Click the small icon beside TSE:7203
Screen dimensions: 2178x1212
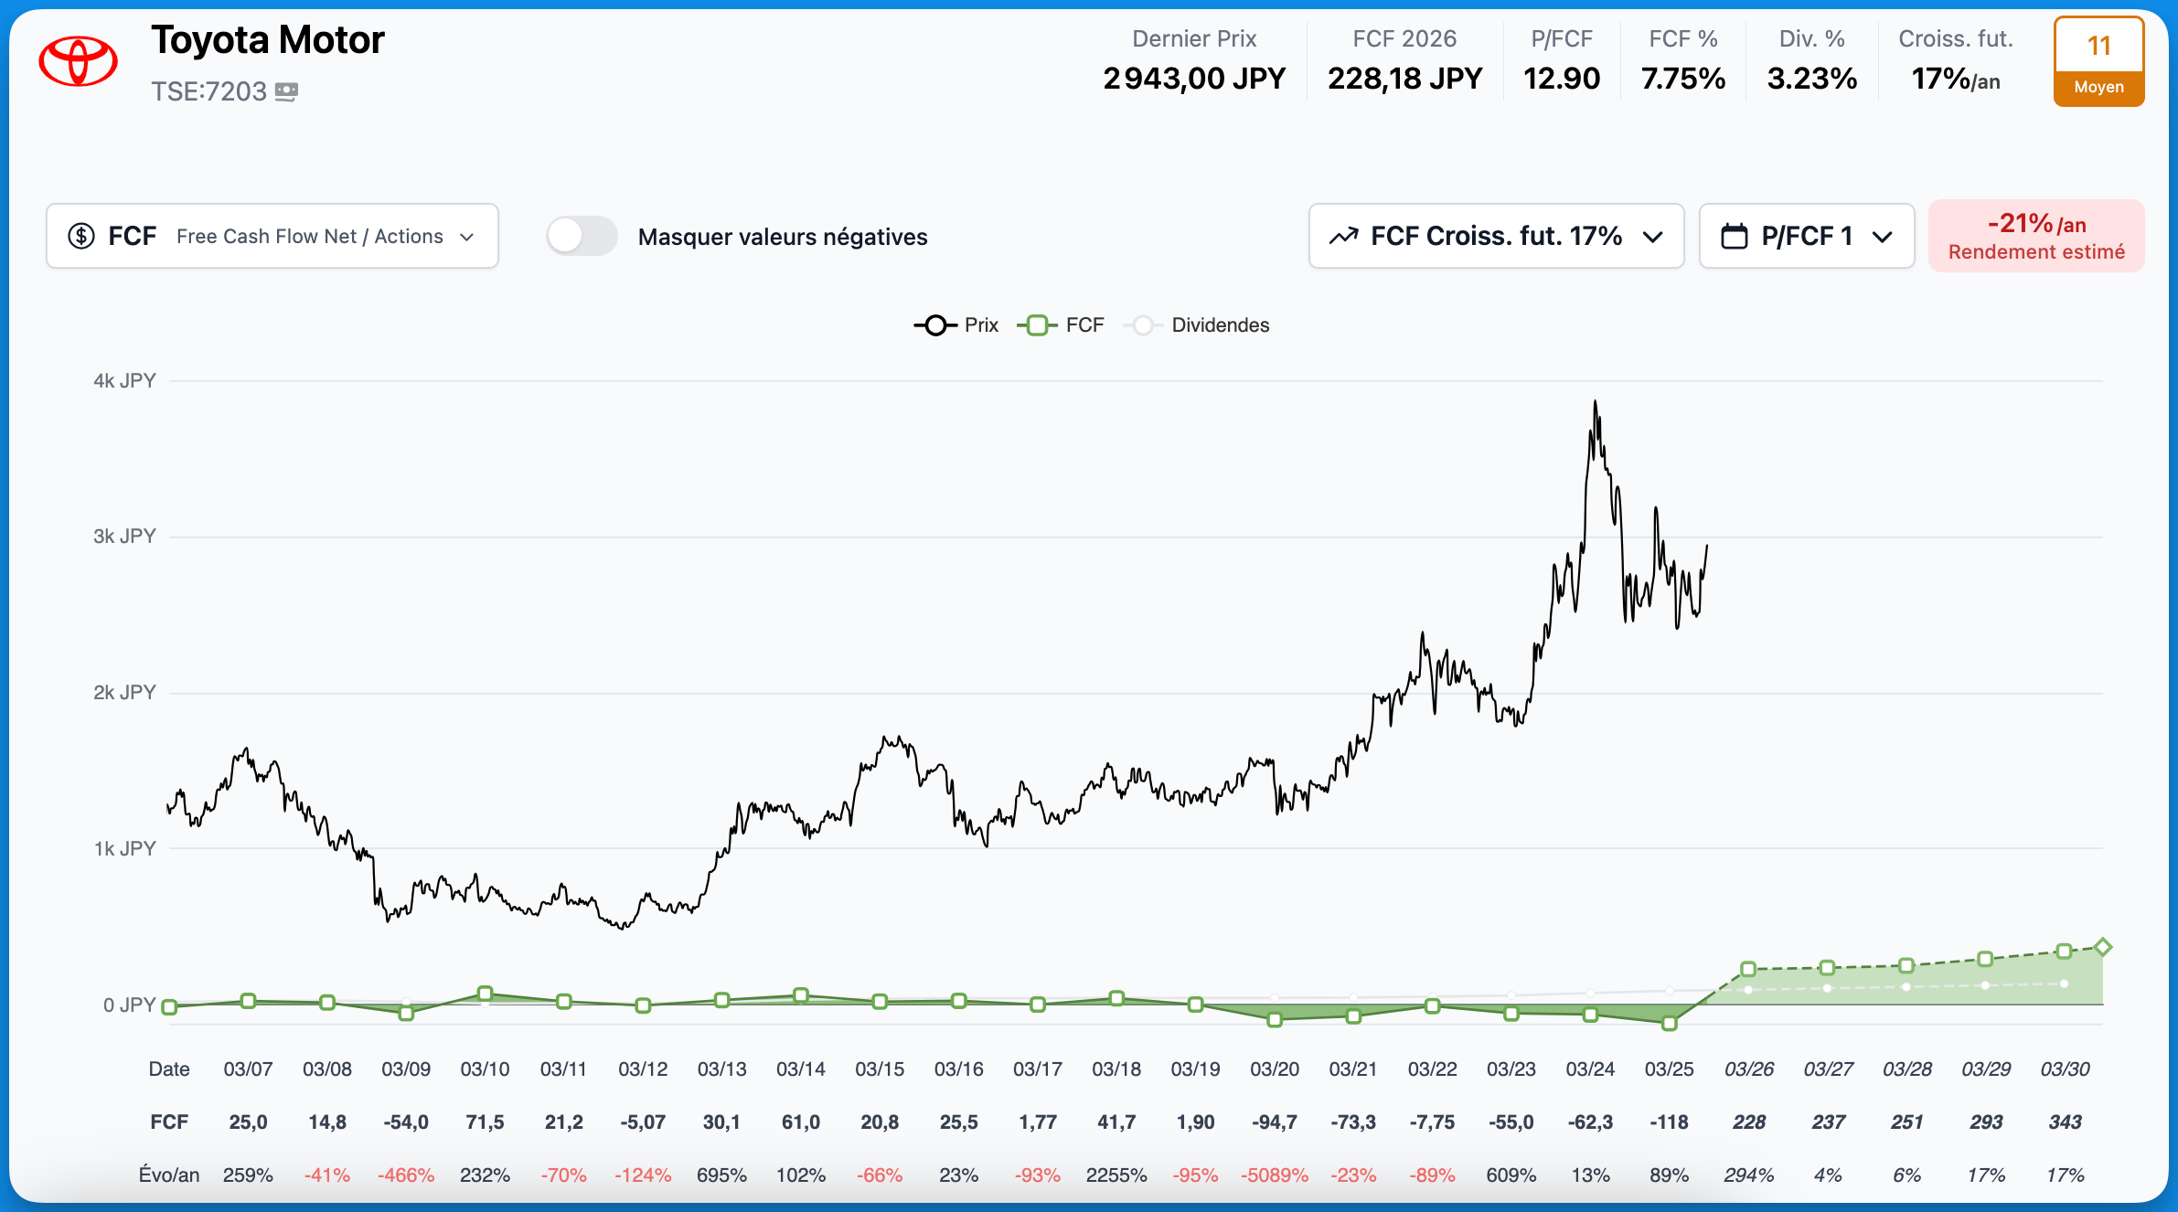tap(286, 91)
